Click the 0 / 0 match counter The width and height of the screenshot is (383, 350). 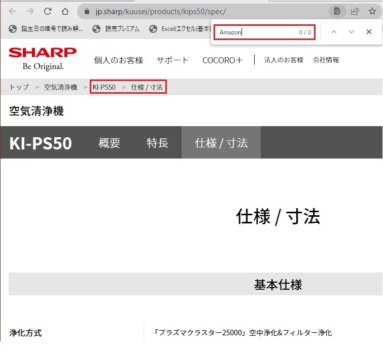[305, 32]
